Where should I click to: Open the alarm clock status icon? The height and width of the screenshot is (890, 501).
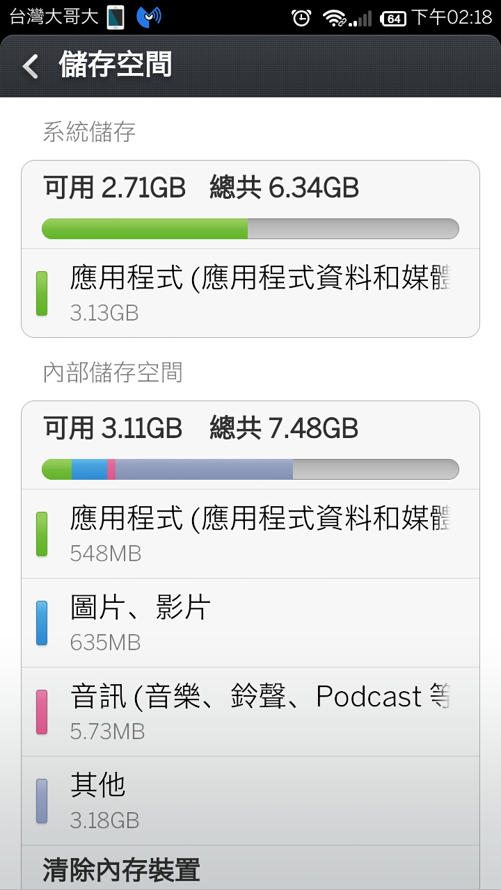(x=301, y=17)
